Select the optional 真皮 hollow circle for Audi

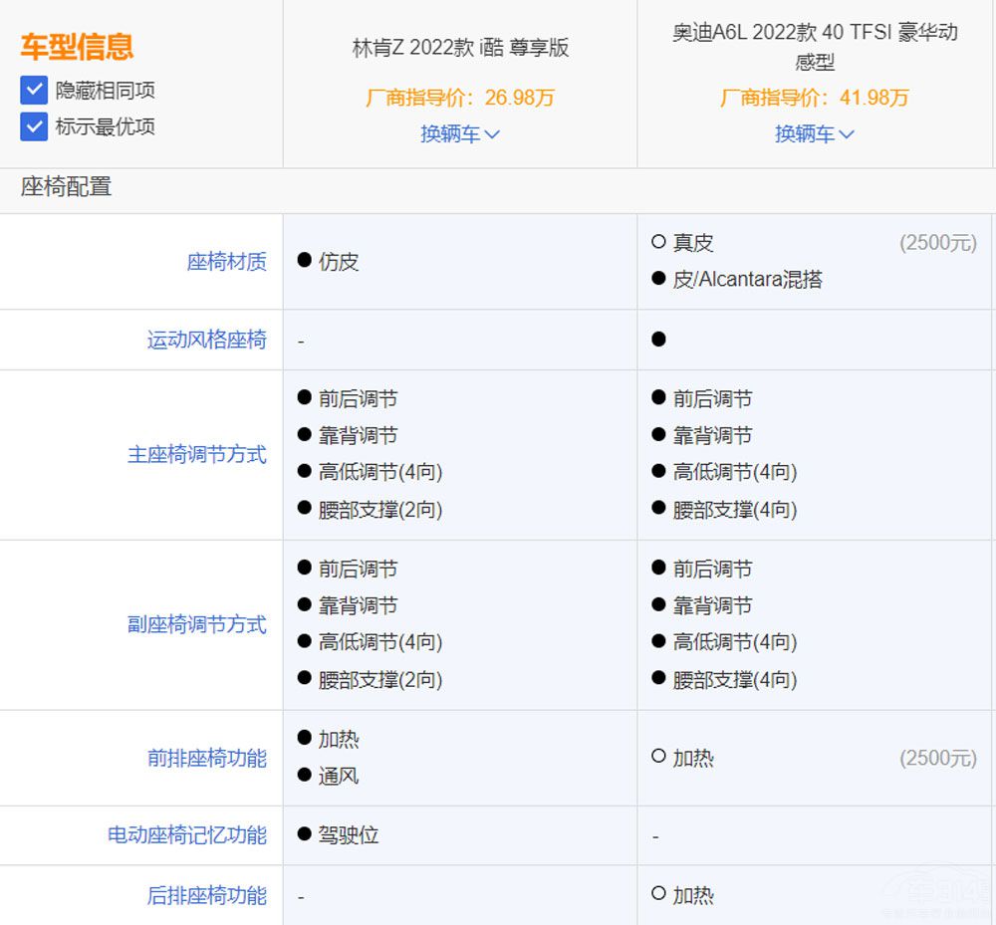tap(658, 242)
